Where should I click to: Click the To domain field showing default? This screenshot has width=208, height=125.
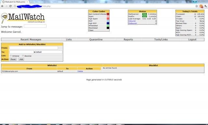[x=49, y=52]
